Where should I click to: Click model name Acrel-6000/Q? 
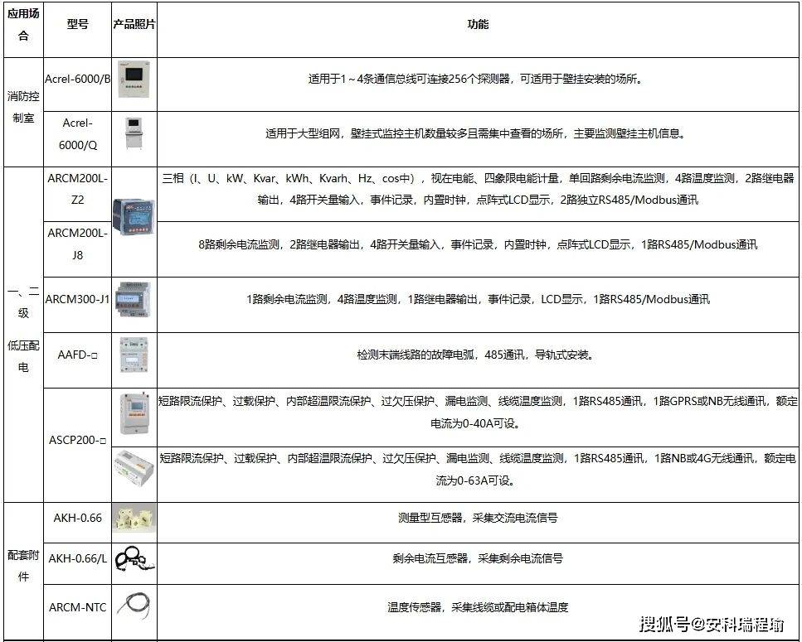78,134
